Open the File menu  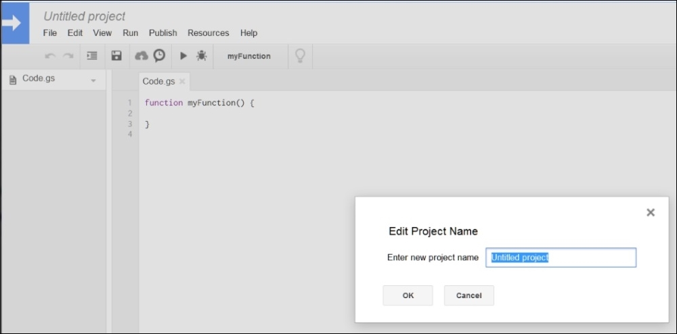coord(50,32)
